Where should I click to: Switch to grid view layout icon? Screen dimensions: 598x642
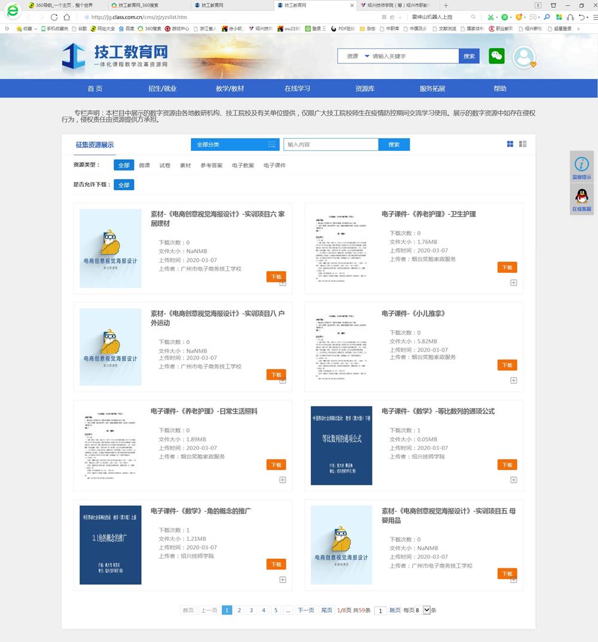pyautogui.click(x=510, y=144)
